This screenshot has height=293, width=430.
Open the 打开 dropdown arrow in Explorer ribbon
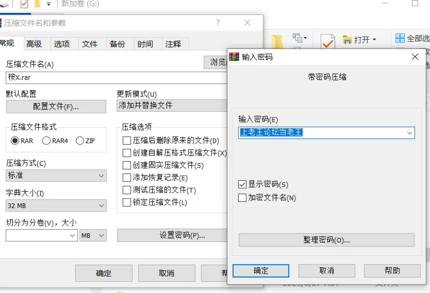374,39
